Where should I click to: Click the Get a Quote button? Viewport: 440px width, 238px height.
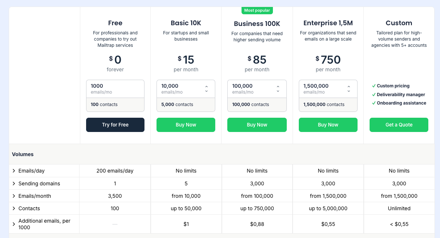[399, 125]
